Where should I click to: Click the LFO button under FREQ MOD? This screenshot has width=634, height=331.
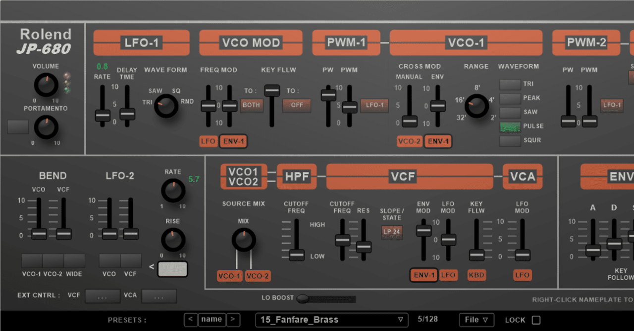click(x=209, y=142)
